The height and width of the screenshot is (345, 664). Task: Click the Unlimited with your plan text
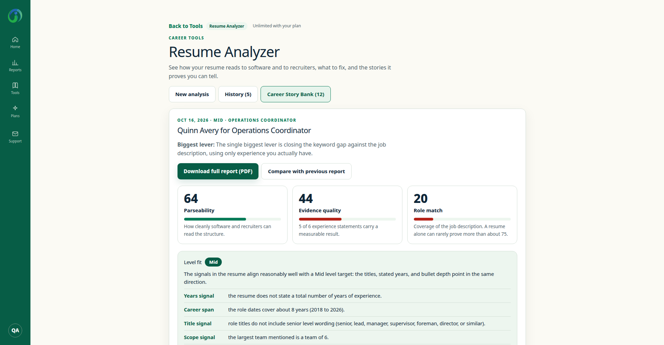tap(277, 26)
